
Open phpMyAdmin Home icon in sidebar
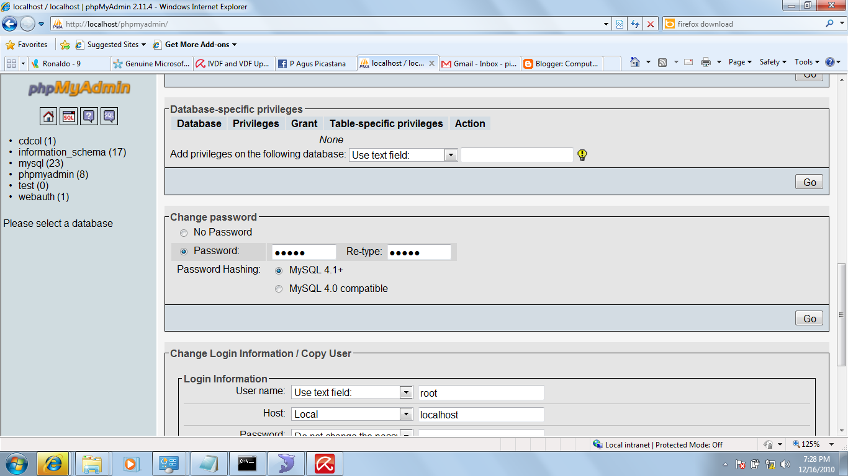(x=48, y=116)
